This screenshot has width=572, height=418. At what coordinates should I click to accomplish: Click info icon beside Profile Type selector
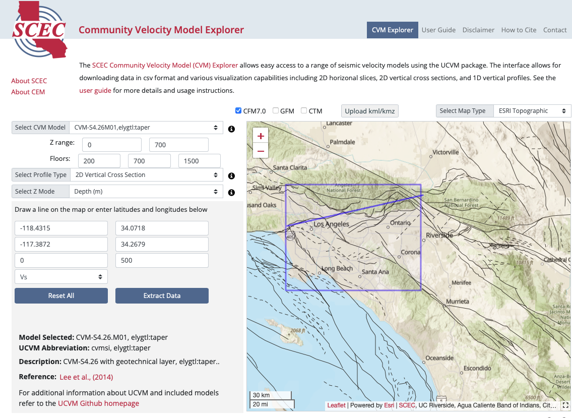231,176
